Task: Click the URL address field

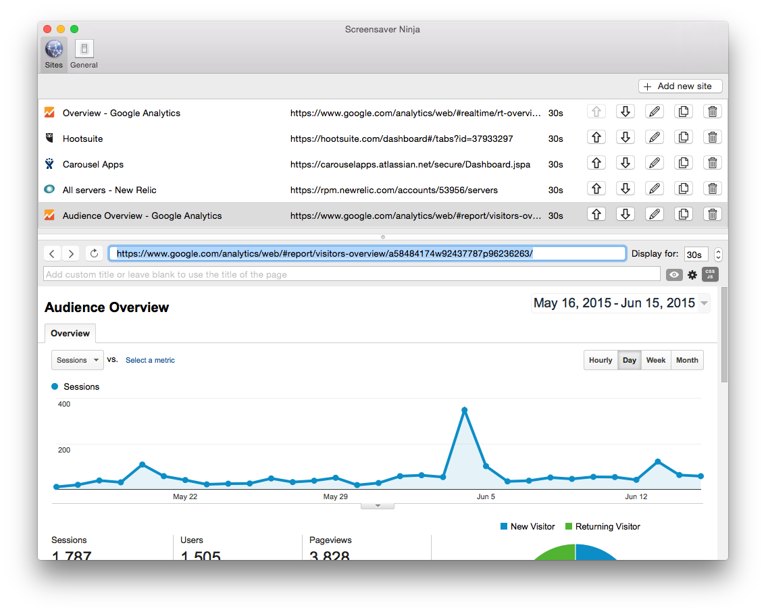Action: 367,253
